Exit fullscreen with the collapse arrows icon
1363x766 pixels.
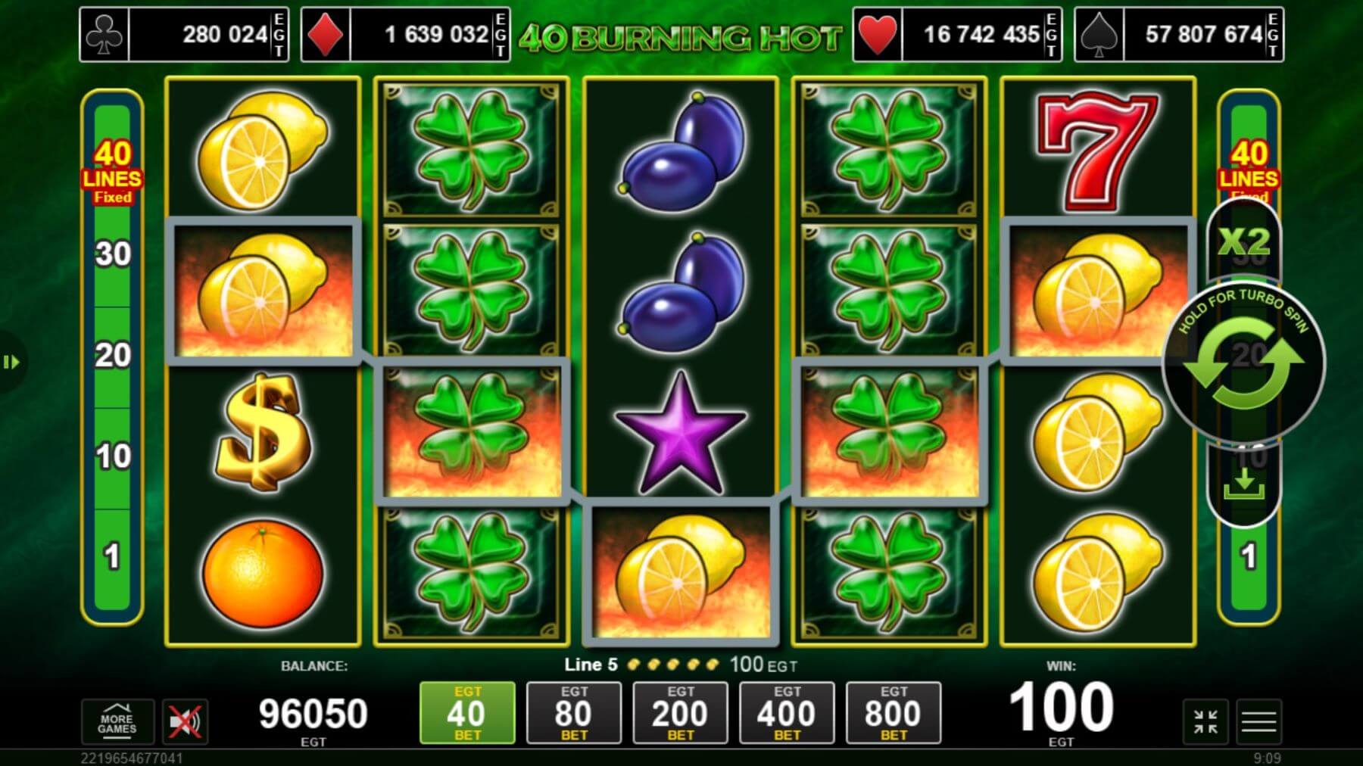tap(1205, 721)
